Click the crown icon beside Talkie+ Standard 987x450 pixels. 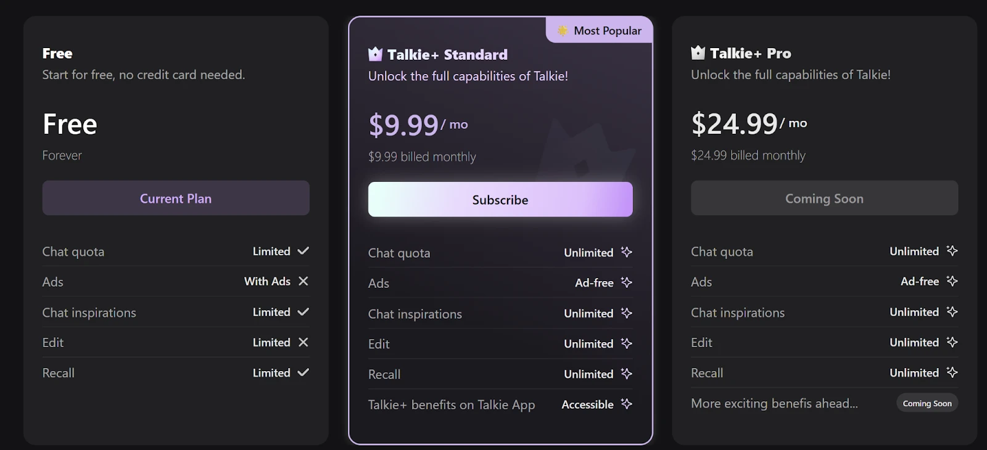375,54
